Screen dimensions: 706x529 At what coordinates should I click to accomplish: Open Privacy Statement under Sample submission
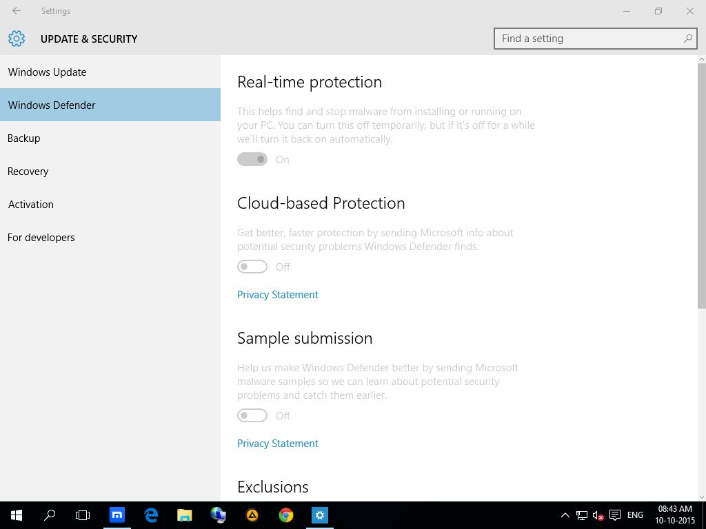[278, 443]
